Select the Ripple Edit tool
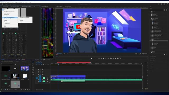 (x=33, y=66)
